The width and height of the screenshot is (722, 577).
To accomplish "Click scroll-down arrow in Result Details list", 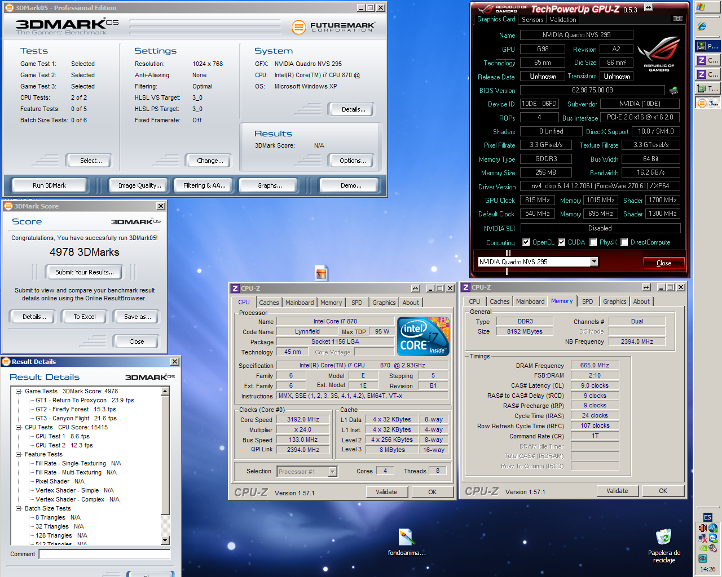I will tap(165, 540).
